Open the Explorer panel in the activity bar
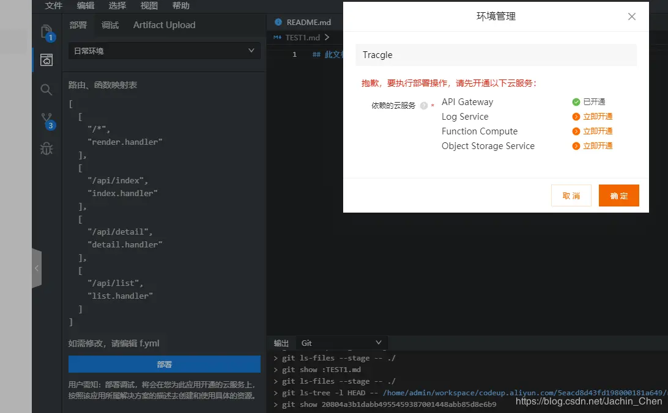The image size is (668, 413). pos(46,34)
